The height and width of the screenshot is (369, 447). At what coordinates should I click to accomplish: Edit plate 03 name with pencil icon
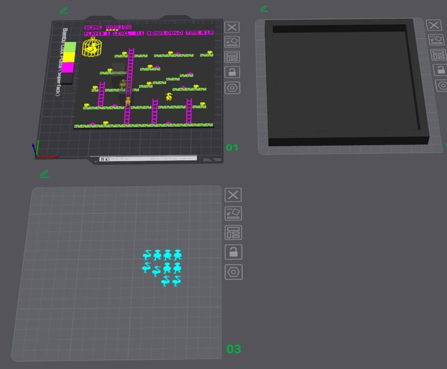[x=45, y=174]
